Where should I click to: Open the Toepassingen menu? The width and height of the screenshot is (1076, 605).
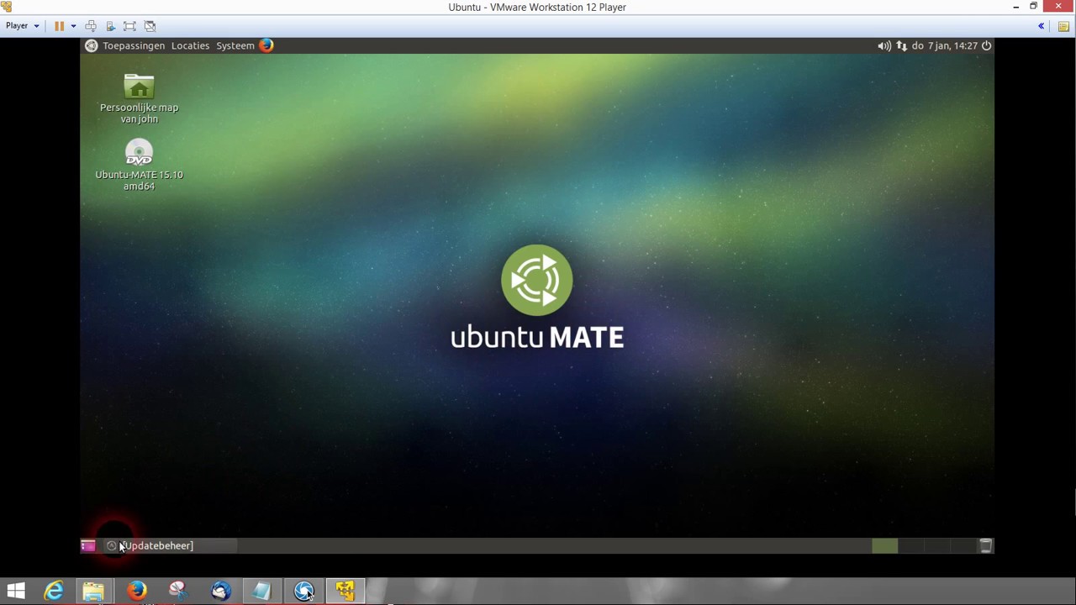pyautogui.click(x=134, y=45)
